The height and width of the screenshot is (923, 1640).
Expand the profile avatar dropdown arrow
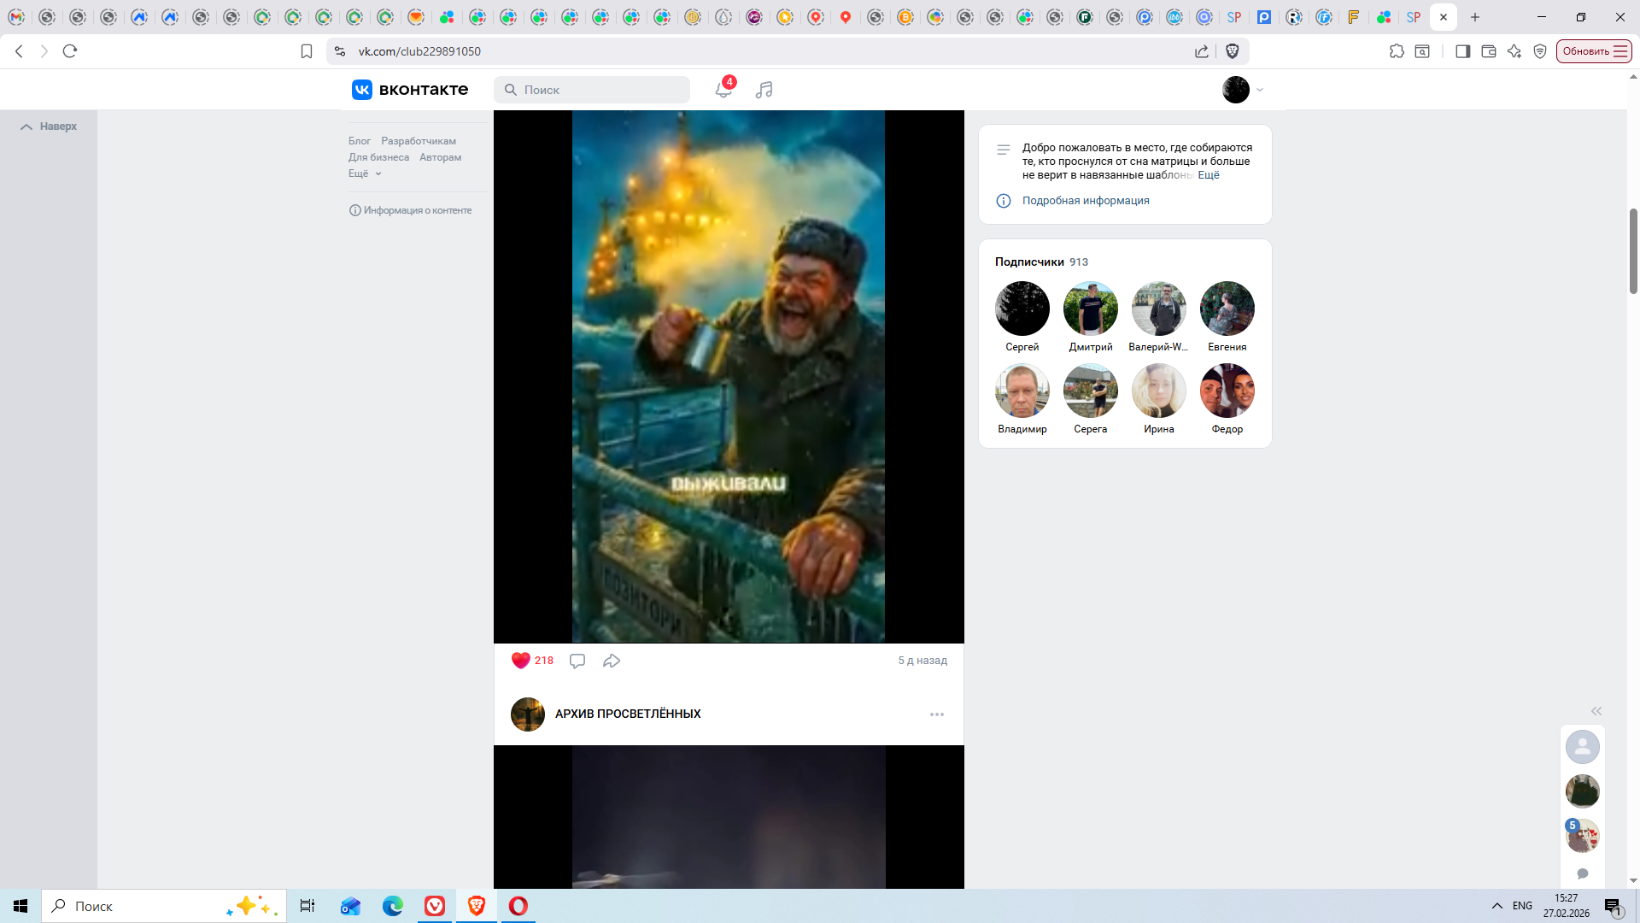[1260, 90]
